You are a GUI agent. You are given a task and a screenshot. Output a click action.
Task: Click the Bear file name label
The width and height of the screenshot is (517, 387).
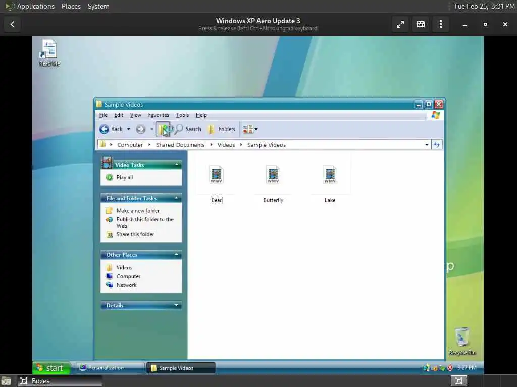216,200
